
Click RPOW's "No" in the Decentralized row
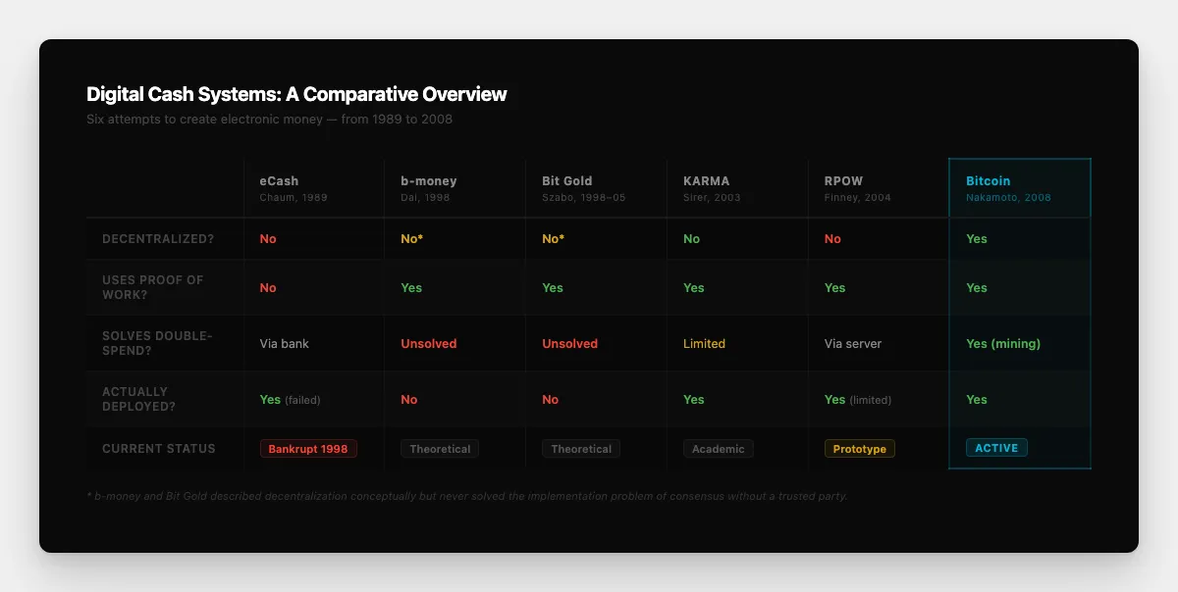[833, 239]
